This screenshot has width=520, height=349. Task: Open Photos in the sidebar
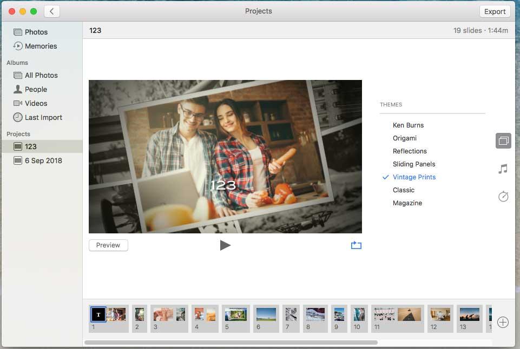36,32
